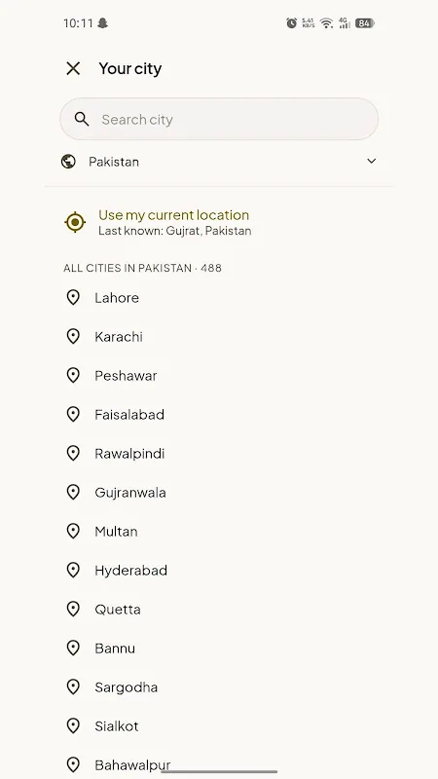
Task: Select Rawalpindi city entry
Action: (x=219, y=454)
